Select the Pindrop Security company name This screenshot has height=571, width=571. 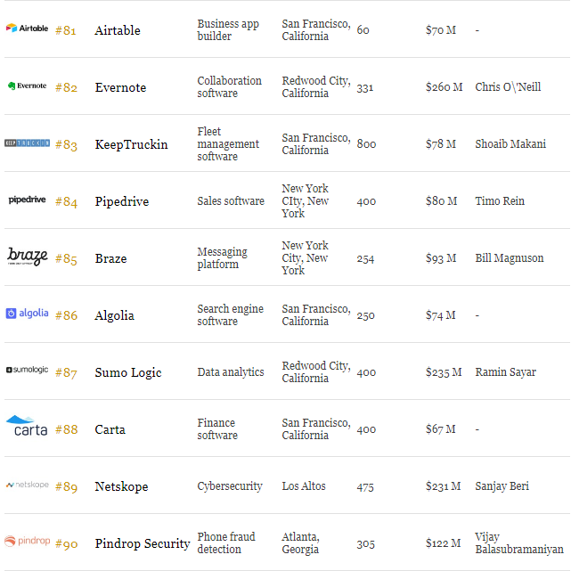pos(143,543)
